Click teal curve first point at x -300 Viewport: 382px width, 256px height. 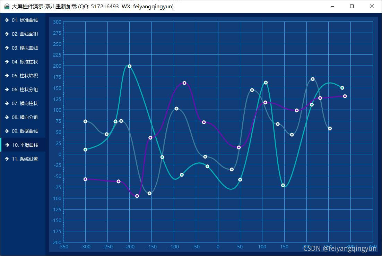pos(86,150)
